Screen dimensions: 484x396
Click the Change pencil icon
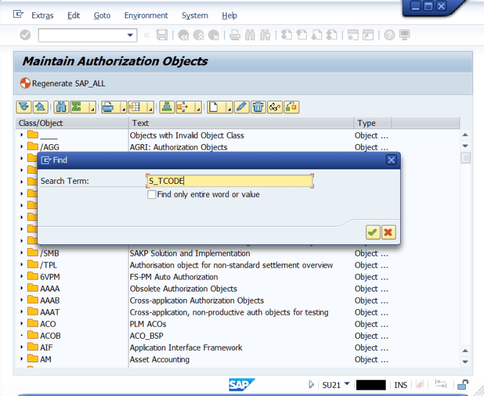pos(241,107)
